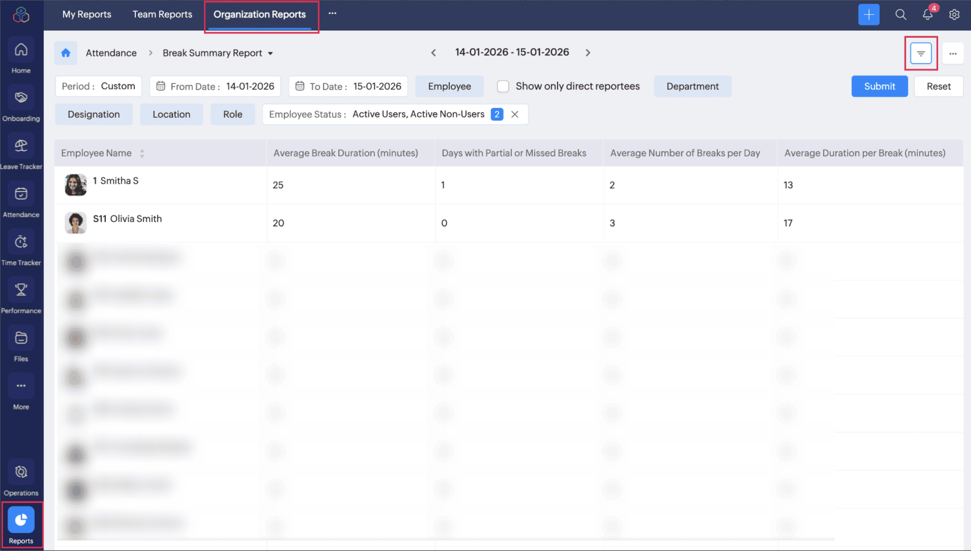
Task: Open Performance module in sidebar
Action: (21, 296)
